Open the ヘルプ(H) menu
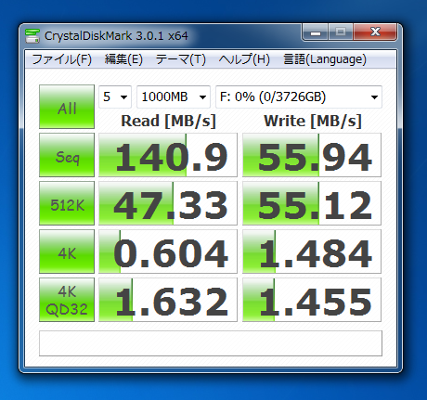 244,59
